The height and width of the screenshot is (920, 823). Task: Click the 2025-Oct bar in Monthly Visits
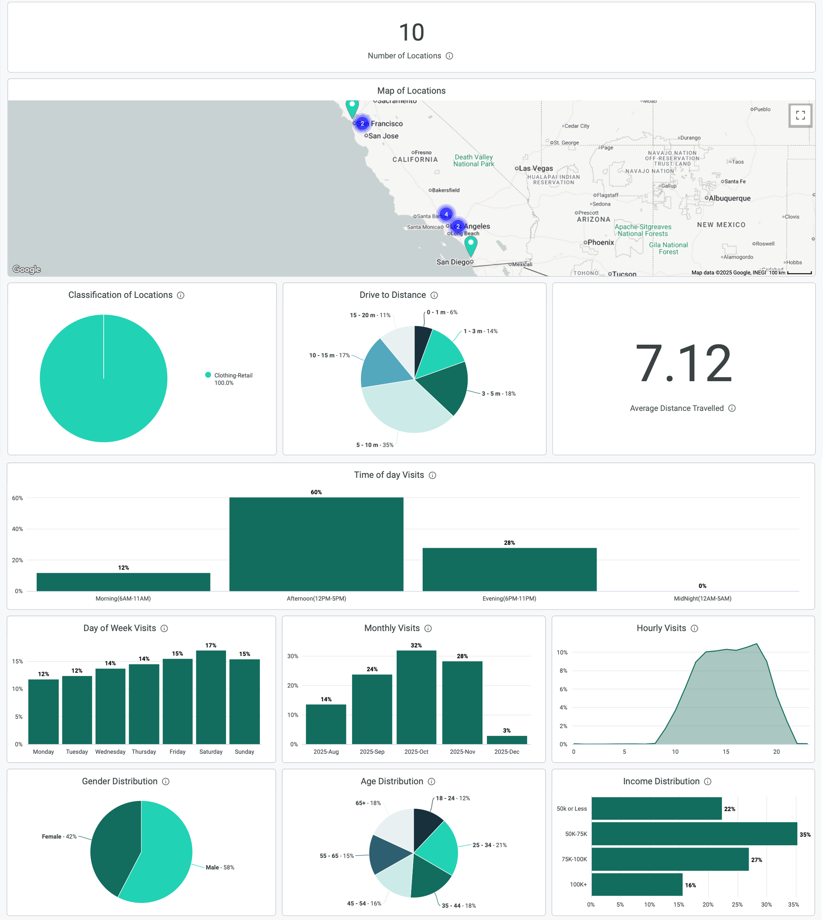point(416,697)
